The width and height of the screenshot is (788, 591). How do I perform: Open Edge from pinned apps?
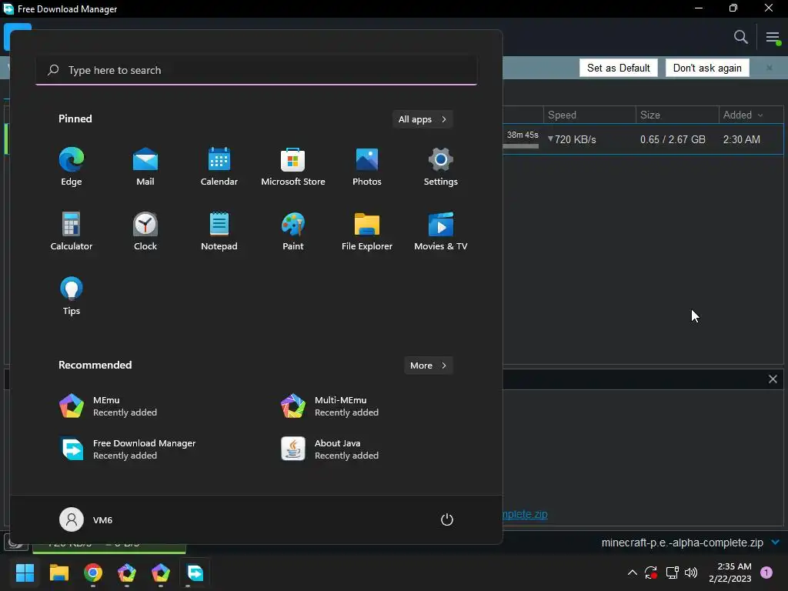72,167
